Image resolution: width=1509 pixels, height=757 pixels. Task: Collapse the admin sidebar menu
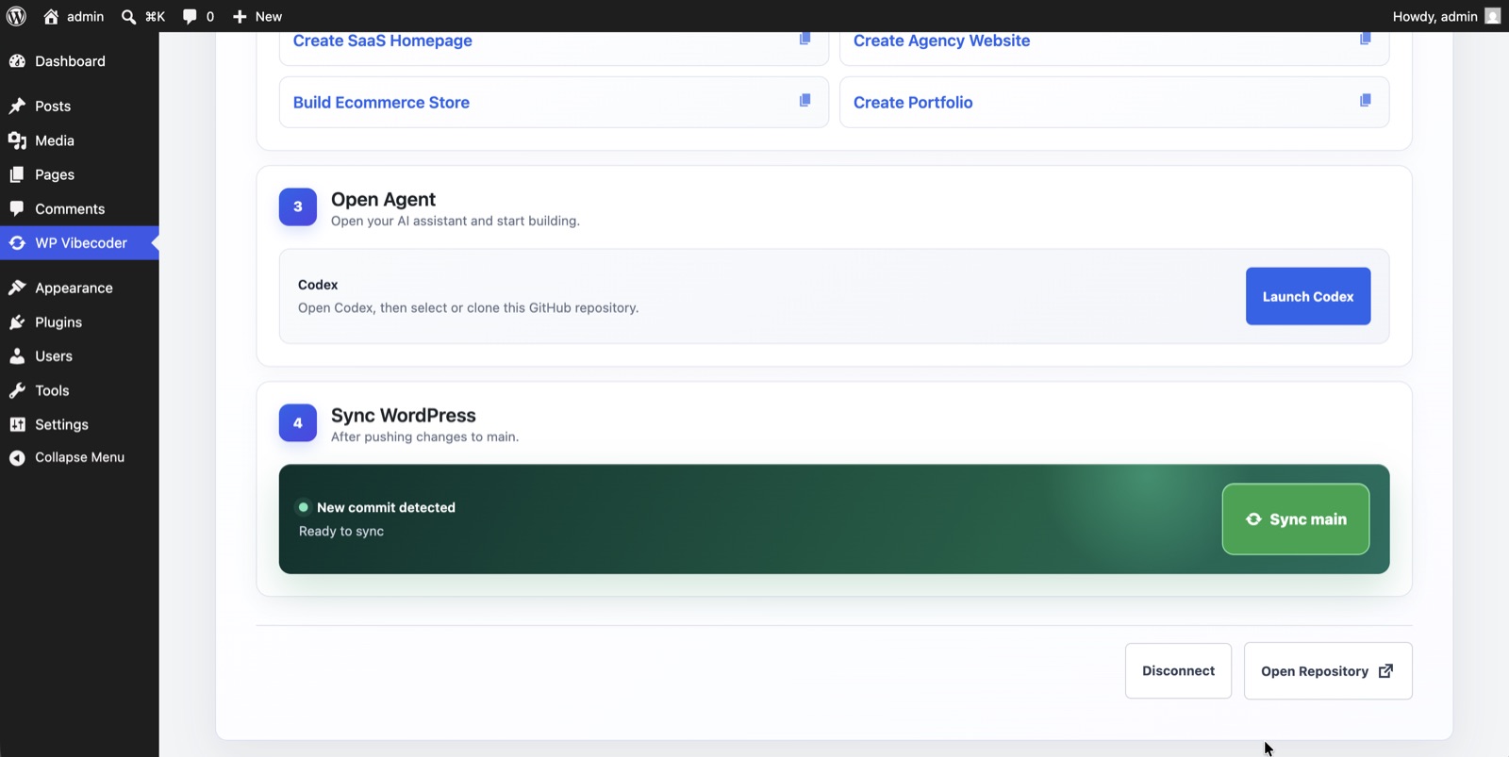tap(79, 457)
